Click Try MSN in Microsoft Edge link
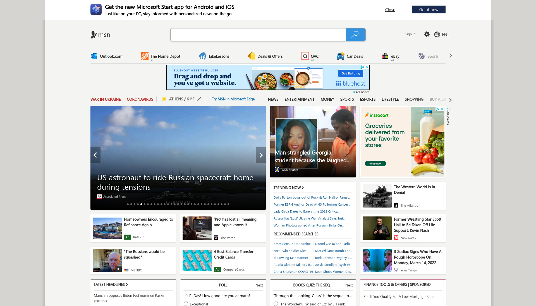The height and width of the screenshot is (306, 536). pos(233,99)
